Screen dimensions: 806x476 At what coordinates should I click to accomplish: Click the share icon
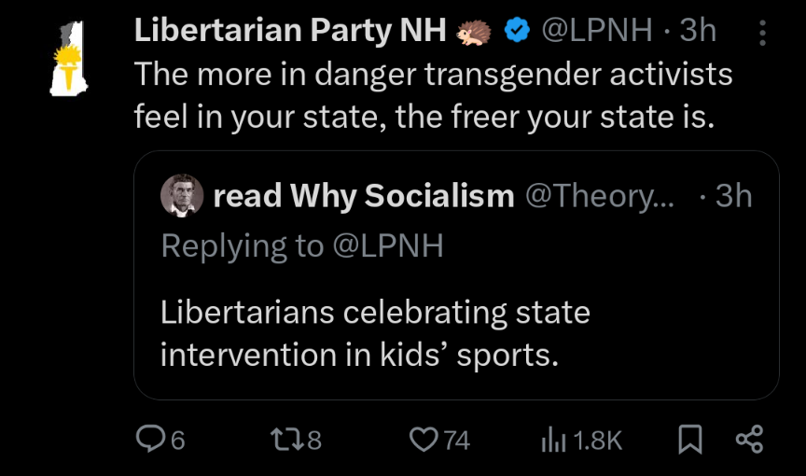coord(749,439)
